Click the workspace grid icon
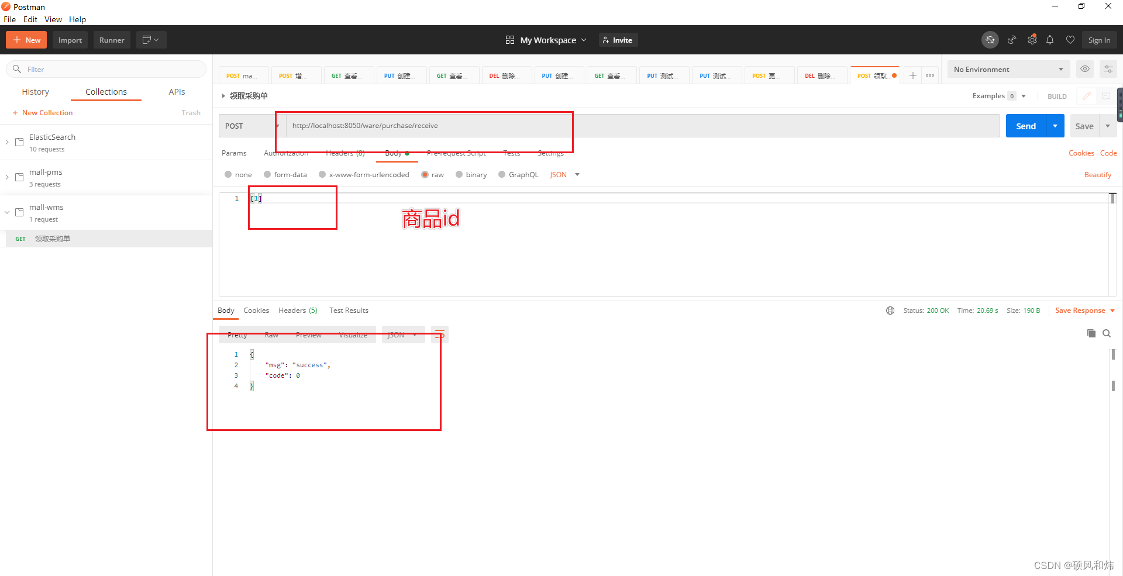The height and width of the screenshot is (576, 1123). 510,40
